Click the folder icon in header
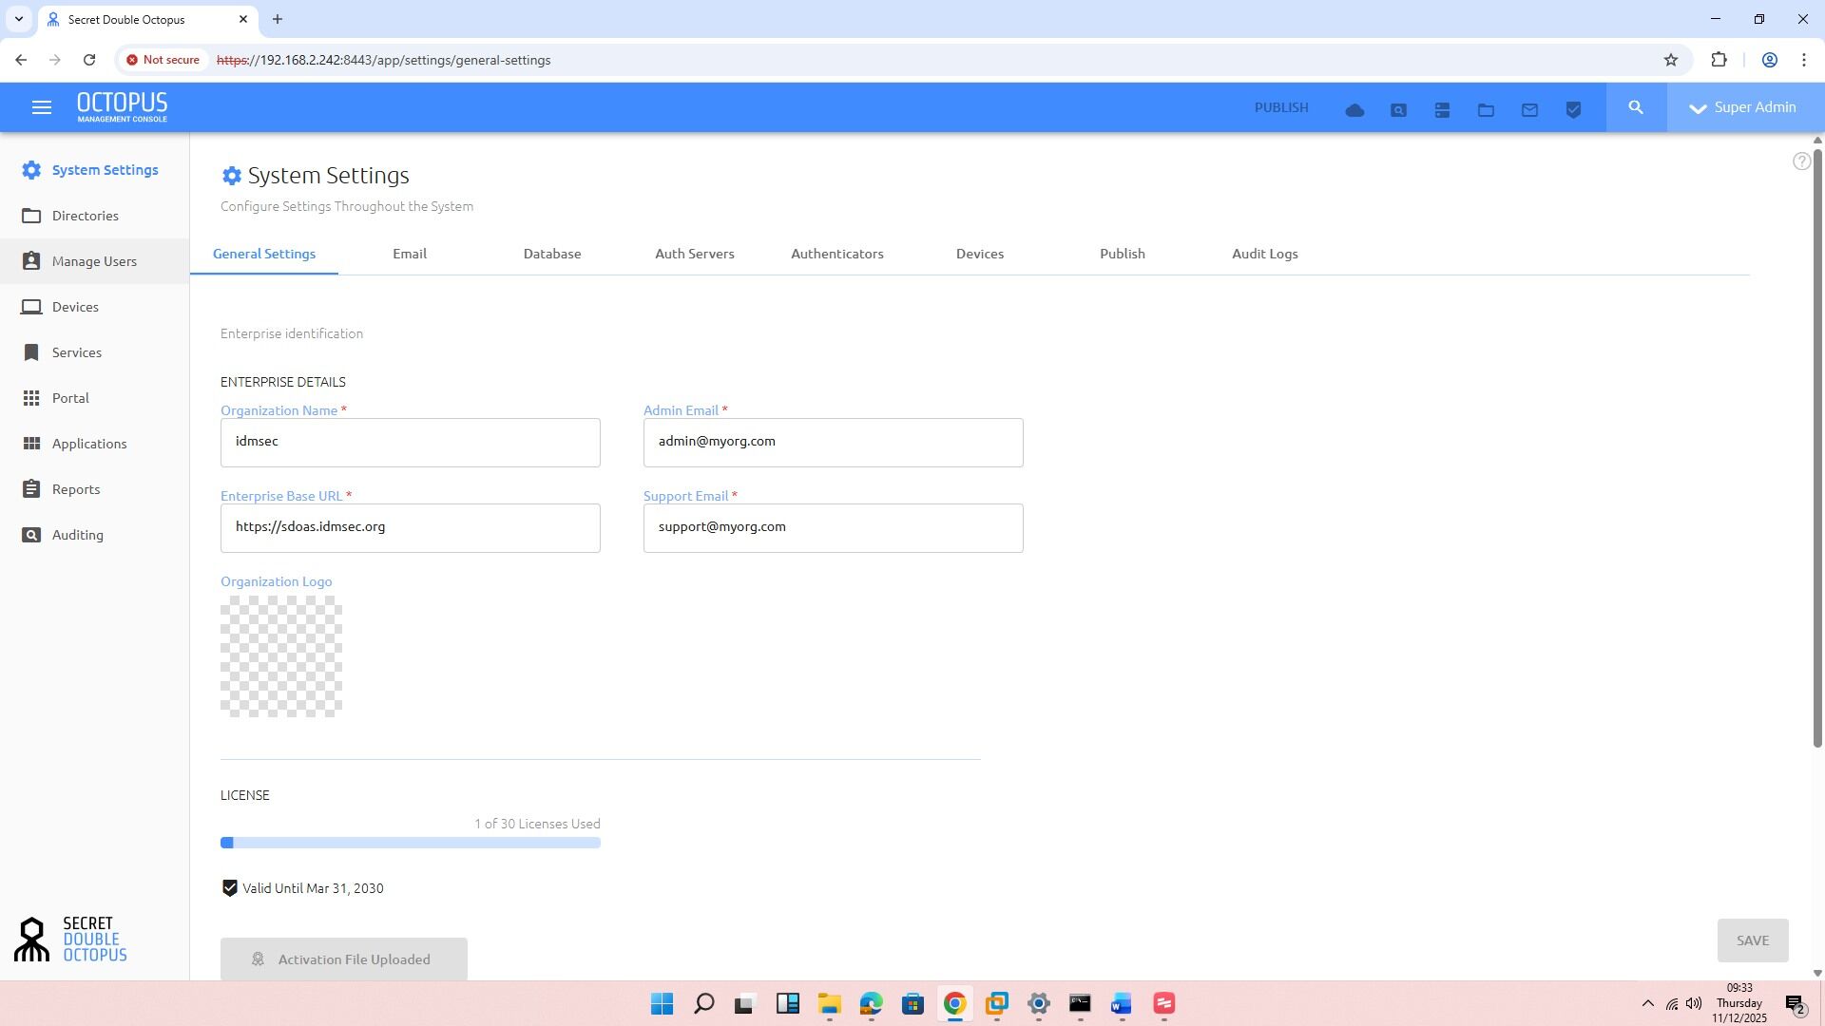This screenshot has height=1026, width=1825. coord(1486,110)
